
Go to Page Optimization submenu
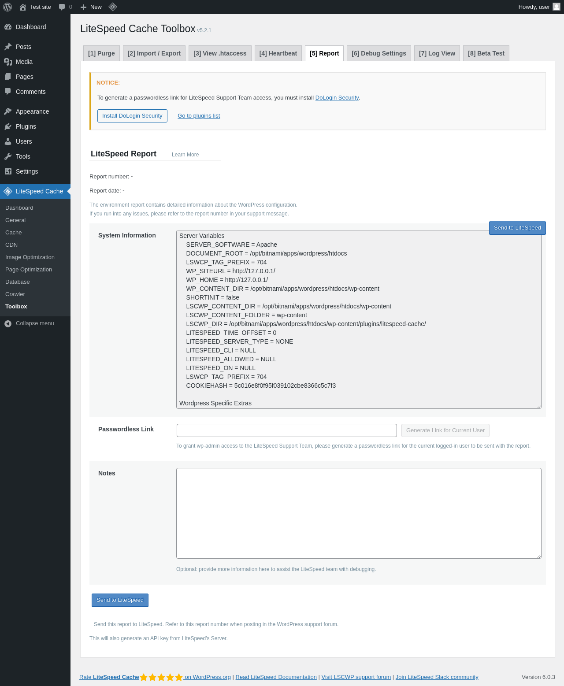tap(29, 270)
